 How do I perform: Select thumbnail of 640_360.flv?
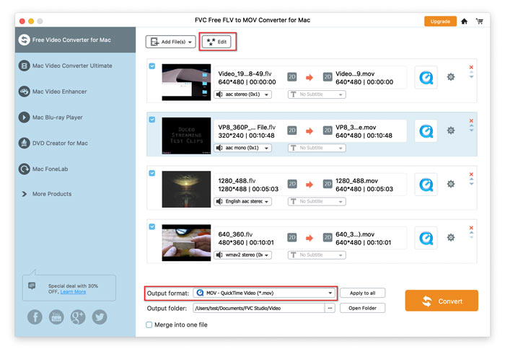pos(186,242)
